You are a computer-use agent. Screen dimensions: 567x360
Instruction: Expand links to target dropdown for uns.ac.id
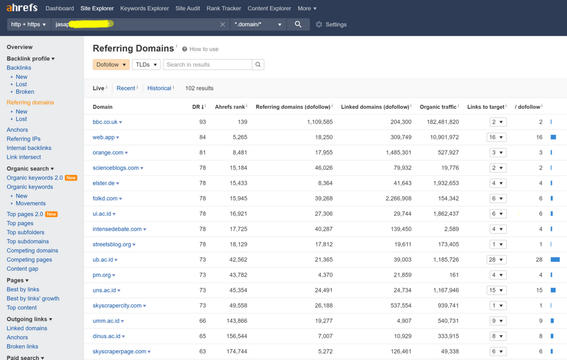click(497, 290)
